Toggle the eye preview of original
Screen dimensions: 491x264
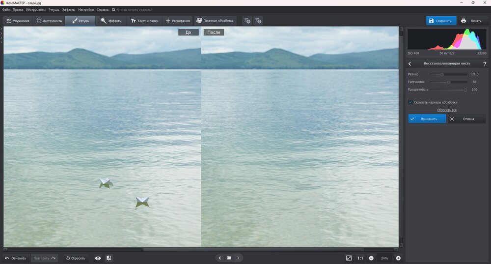pyautogui.click(x=98, y=258)
